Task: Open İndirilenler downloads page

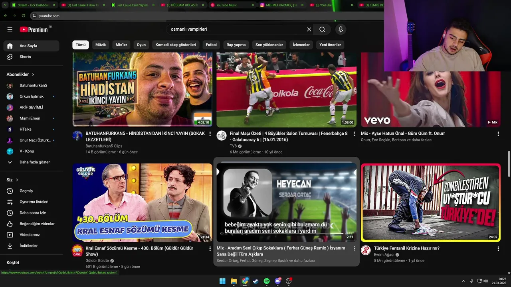Action: pyautogui.click(x=31, y=246)
